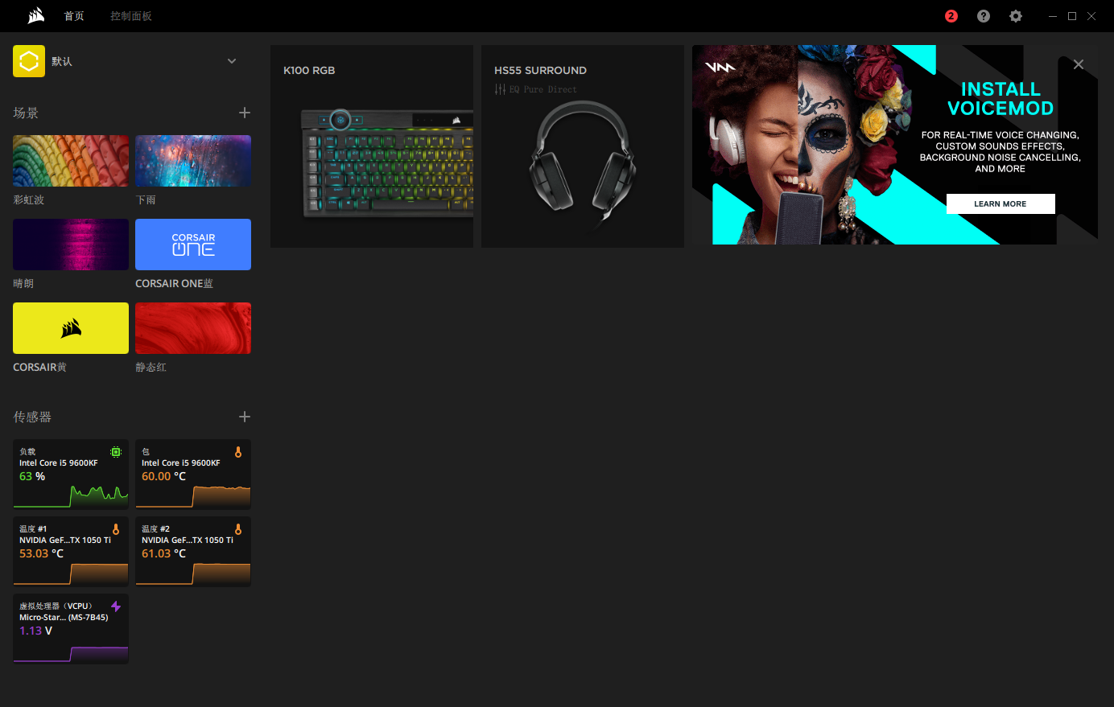Expand the 默认 profile dropdown chevron
Screen dimensions: 1114x707
(232, 61)
